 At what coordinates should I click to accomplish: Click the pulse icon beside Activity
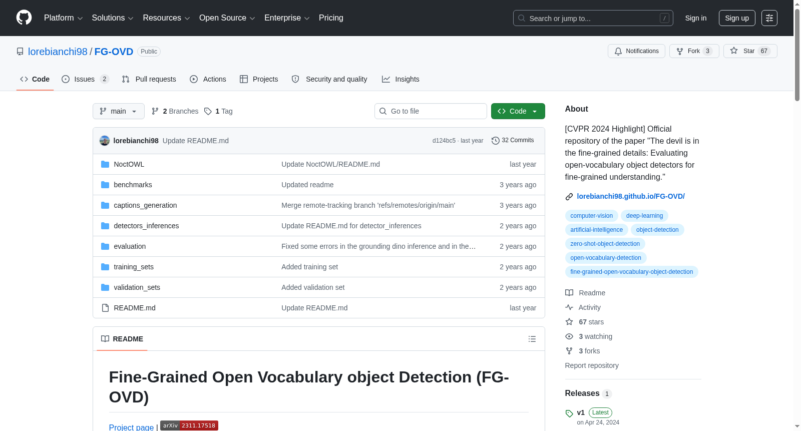[569, 307]
